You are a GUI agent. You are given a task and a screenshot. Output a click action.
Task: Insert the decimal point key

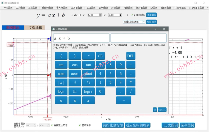[x=121, y=91]
